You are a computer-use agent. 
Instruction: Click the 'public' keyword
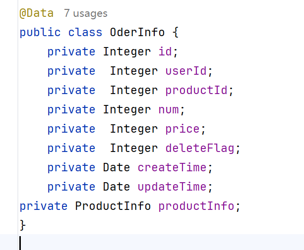tap(40, 32)
